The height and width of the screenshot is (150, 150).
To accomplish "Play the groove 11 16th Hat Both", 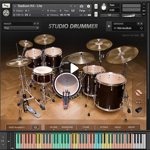I will [109, 26].
